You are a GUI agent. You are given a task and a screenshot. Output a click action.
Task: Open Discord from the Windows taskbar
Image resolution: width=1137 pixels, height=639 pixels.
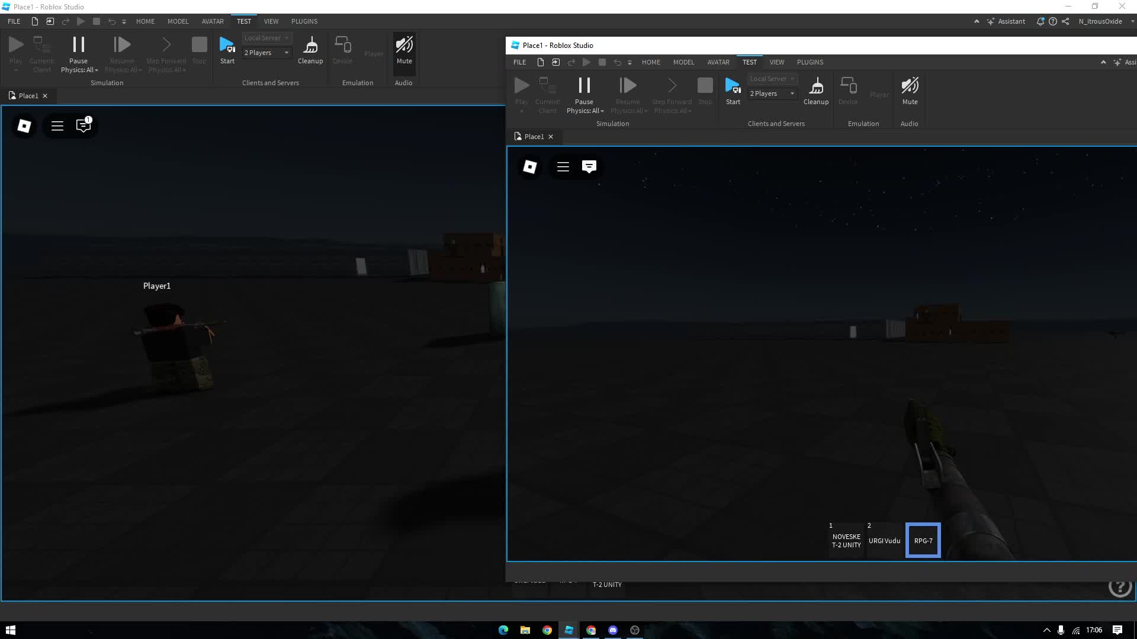click(x=613, y=630)
